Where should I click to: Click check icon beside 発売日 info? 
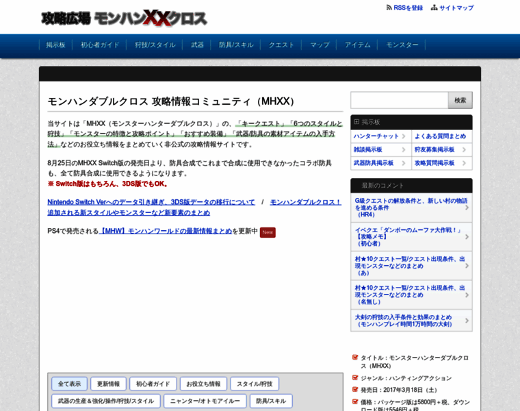(355, 389)
